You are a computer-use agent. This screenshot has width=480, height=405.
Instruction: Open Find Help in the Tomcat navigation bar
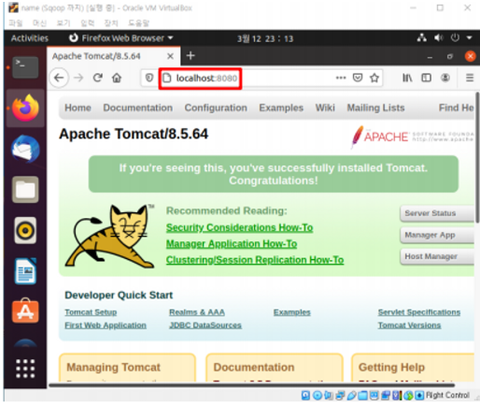point(457,108)
